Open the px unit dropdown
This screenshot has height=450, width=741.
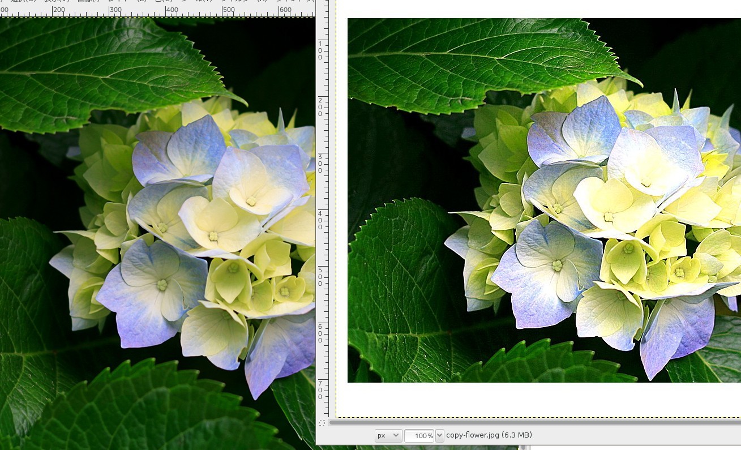[387, 435]
